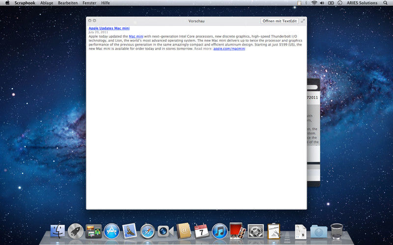Open iCal calendar icon in Dock
This screenshot has width=393, height=245.
(x=201, y=231)
